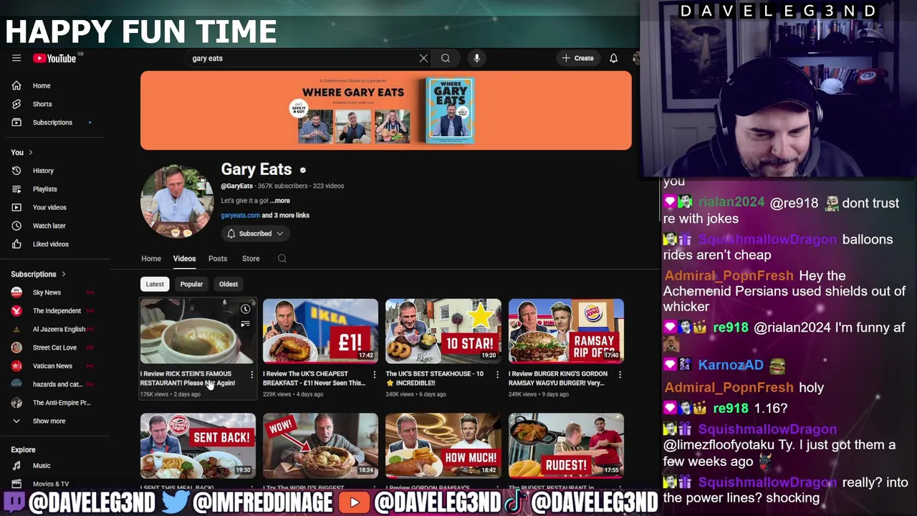Open the RUDEST! restaurant thumbnail
The image size is (917, 516).
(x=566, y=446)
